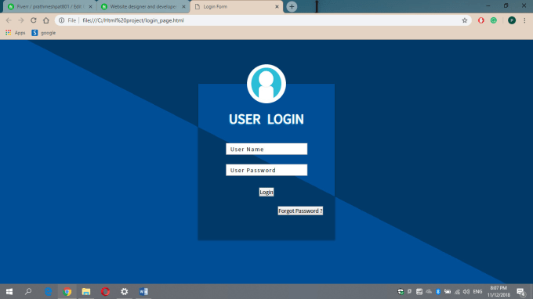Open File Explorer from taskbar

pyautogui.click(x=86, y=291)
